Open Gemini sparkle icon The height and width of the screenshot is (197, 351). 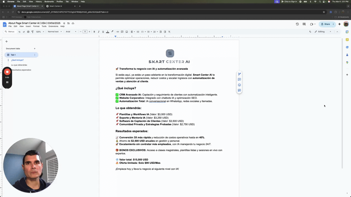click(x=339, y=24)
